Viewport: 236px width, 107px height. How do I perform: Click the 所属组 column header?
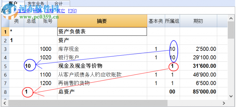172,21
